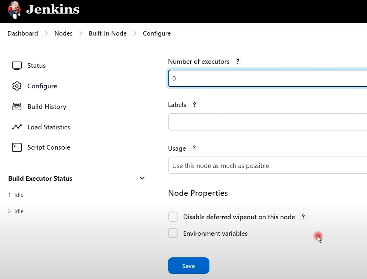Image resolution: width=367 pixels, height=279 pixels.
Task: Click the Status monitor icon
Action: point(17,66)
